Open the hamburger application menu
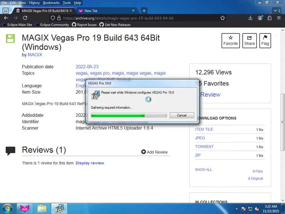 click(279, 18)
